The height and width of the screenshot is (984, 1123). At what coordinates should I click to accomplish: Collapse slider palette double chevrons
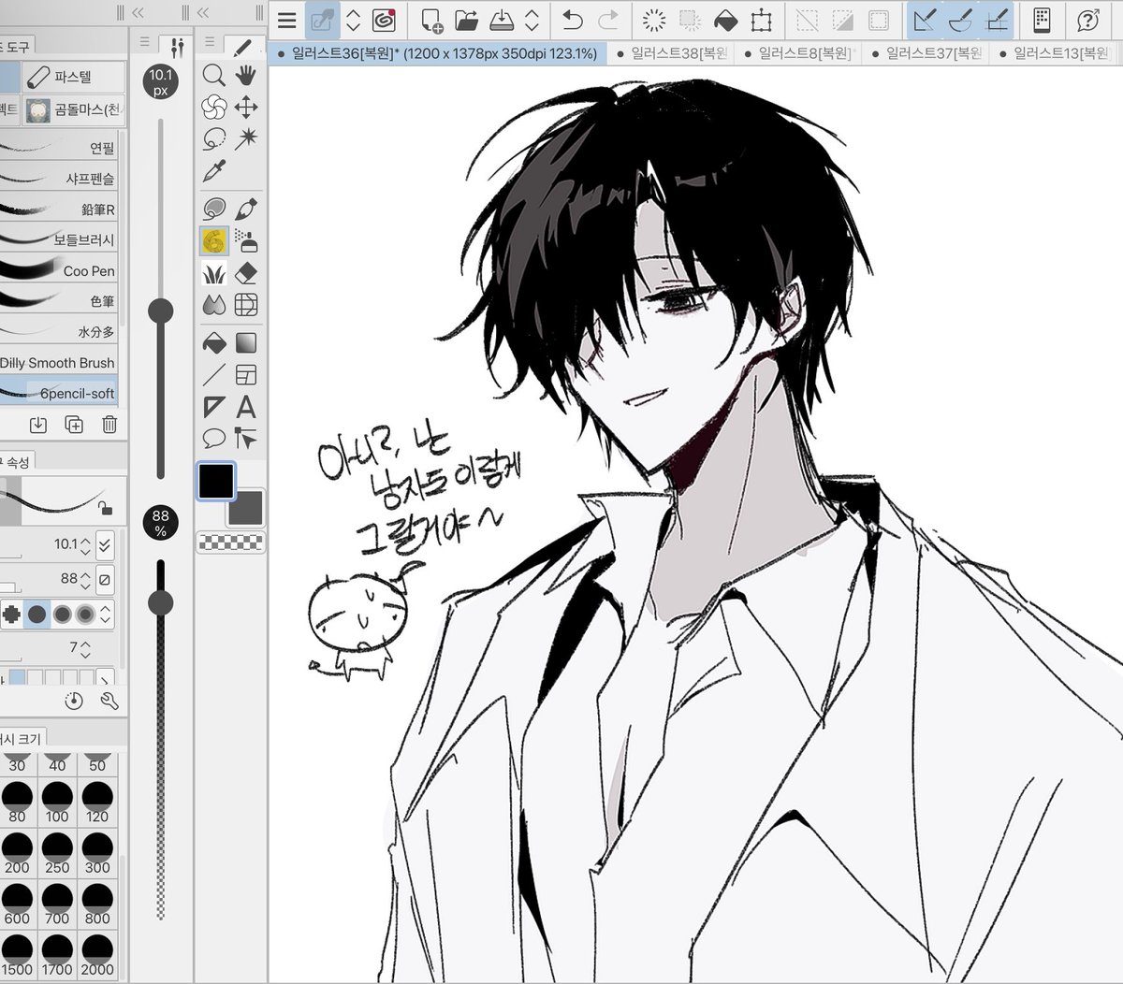tap(205, 12)
